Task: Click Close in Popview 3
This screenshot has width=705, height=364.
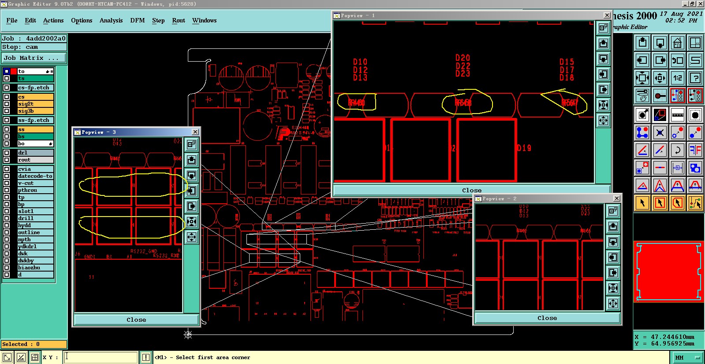Action: click(136, 320)
